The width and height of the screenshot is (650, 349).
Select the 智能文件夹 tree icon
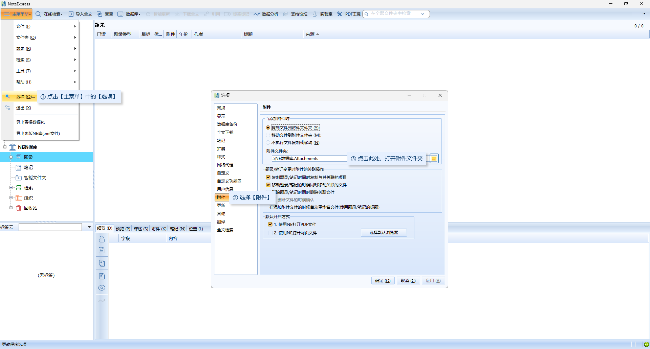tap(19, 178)
